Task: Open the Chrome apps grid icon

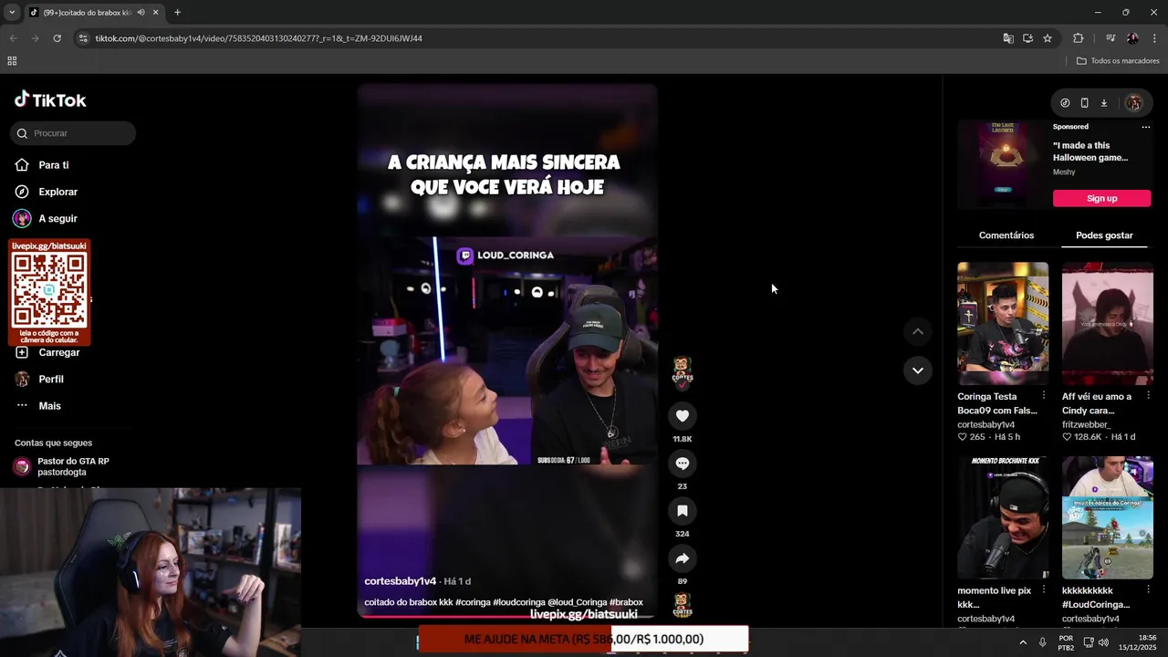Action: pyautogui.click(x=12, y=61)
